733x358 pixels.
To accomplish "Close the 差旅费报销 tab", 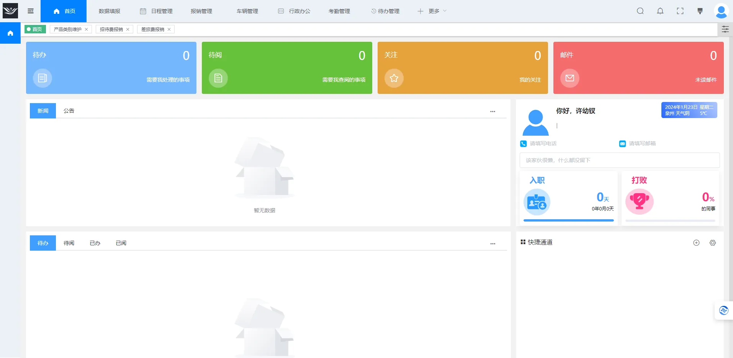I will [x=169, y=30].
